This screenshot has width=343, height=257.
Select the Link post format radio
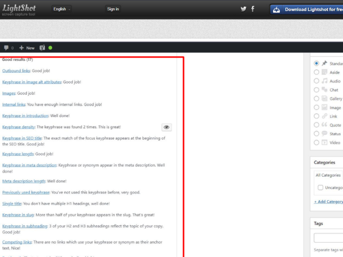(316, 116)
